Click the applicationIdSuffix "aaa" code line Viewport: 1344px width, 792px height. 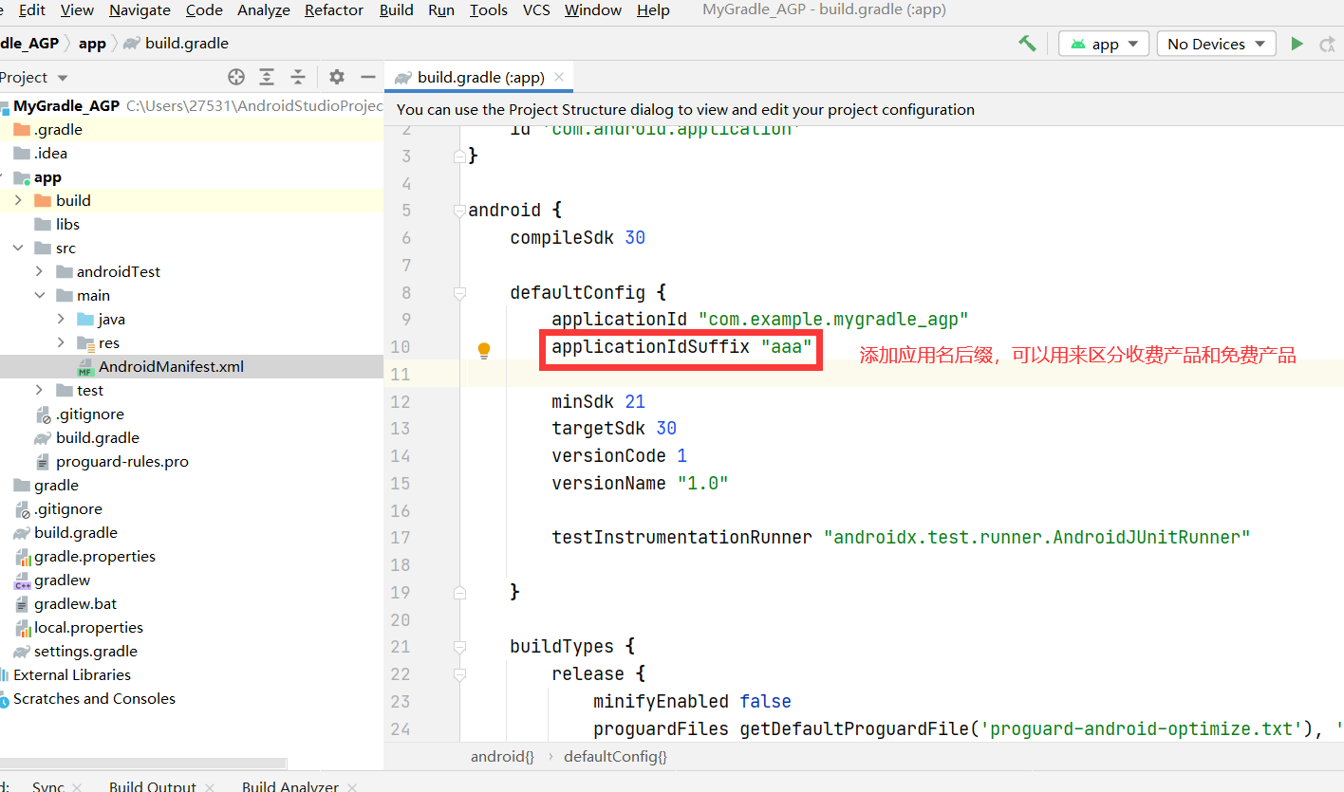pos(681,347)
